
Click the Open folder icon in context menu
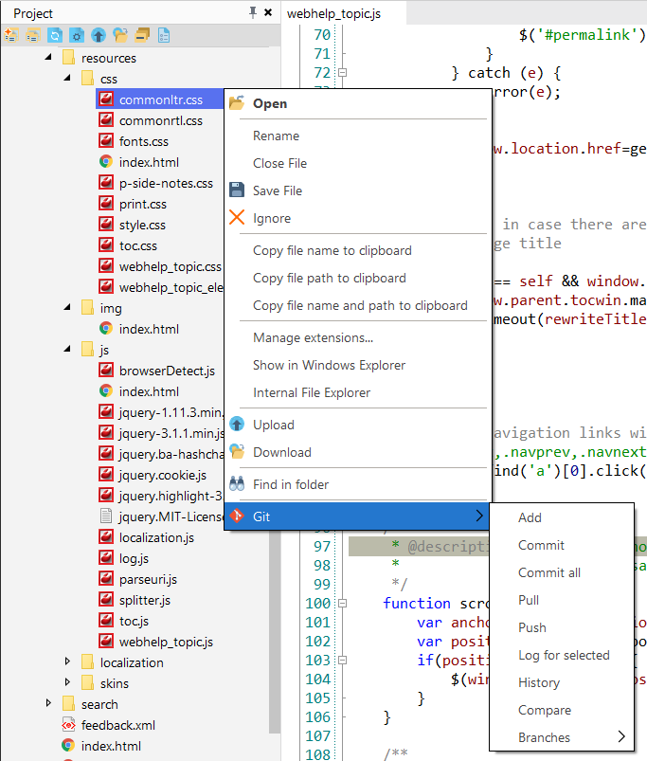[x=237, y=103]
